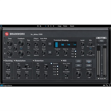This screenshot has height=111, width=111.
Task: Toggle the Fix Mix button
Action: 89,65
